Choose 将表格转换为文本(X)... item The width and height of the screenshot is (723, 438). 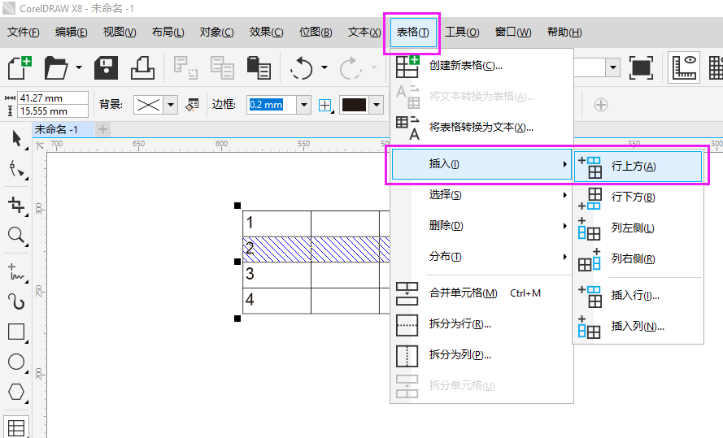coord(481,128)
